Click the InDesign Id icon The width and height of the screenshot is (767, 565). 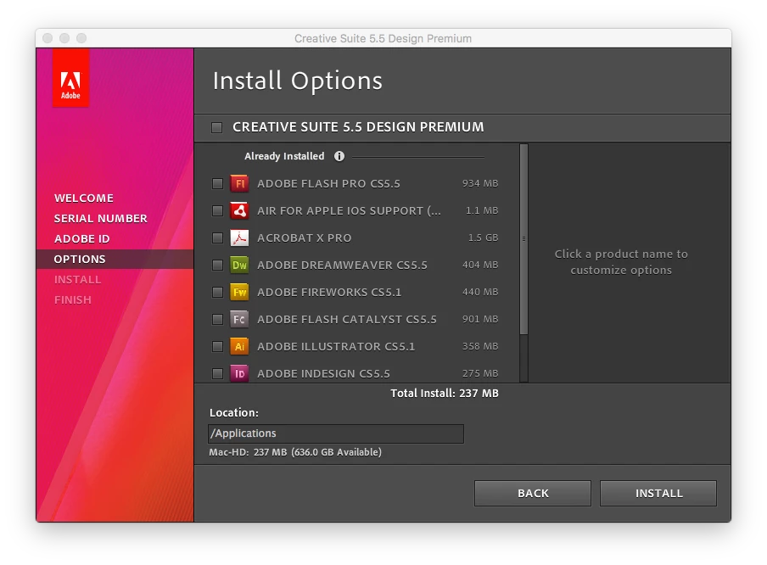pos(239,373)
